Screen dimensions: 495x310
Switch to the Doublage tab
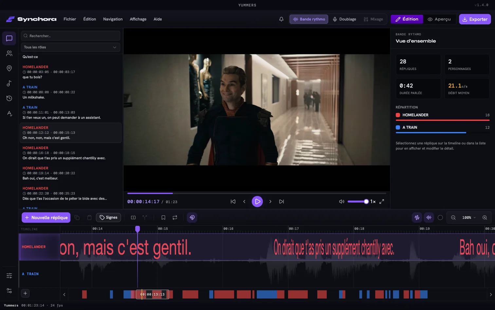[344, 19]
